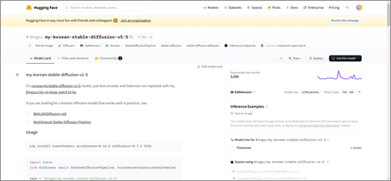Open the Pricing page
The image size is (391, 181).
[x=334, y=7]
